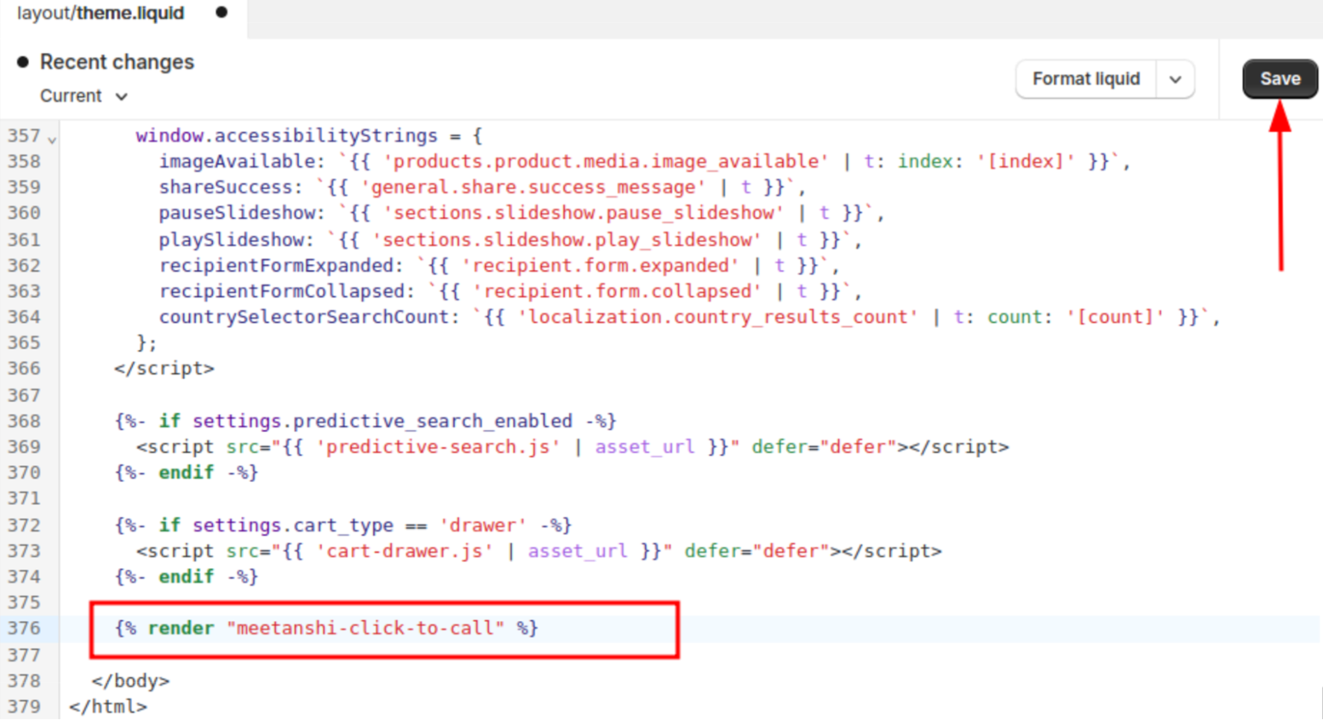
Task: Click the unsaved dot on theme.liquid tab
Action: [x=222, y=12]
